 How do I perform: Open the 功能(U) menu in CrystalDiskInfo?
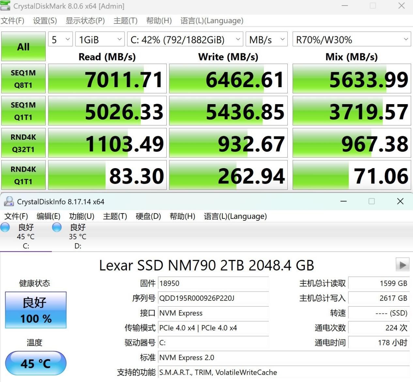click(82, 216)
